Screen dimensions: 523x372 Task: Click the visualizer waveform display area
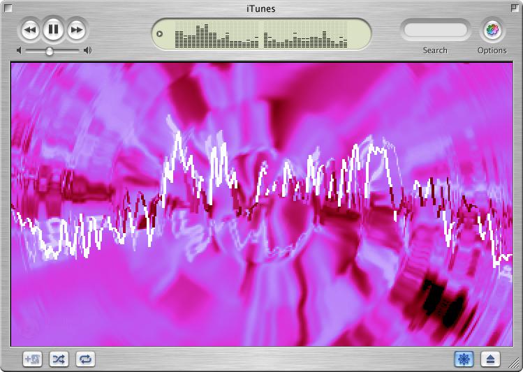(x=262, y=204)
